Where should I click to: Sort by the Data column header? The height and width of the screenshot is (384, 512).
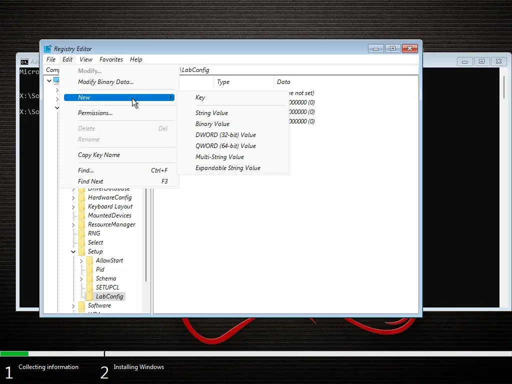coord(345,82)
